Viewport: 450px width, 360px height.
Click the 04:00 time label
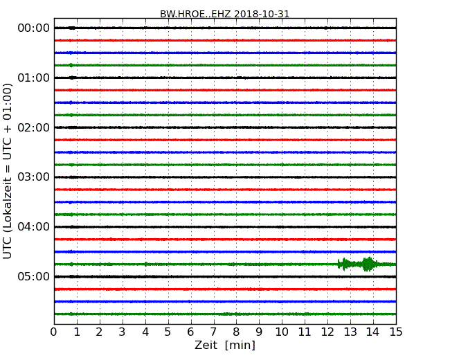34,227
